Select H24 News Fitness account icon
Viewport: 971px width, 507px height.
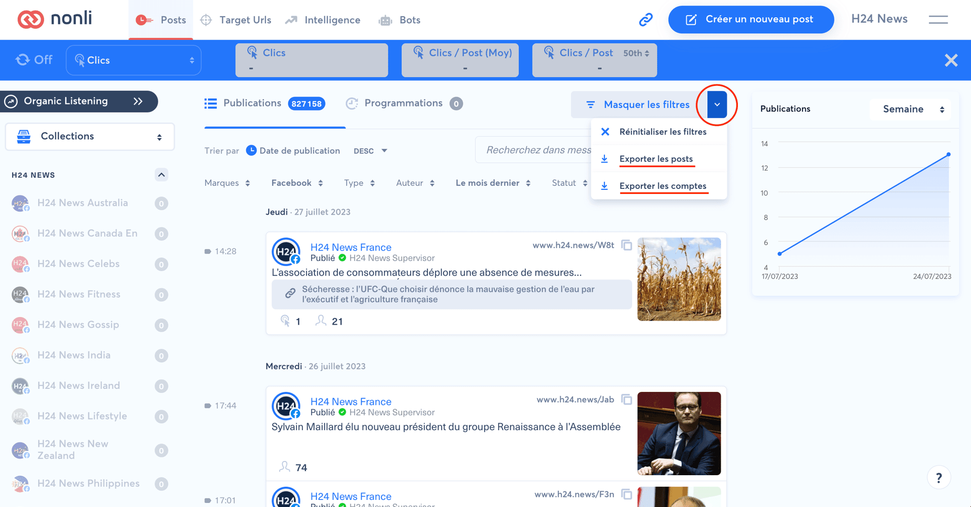20,294
